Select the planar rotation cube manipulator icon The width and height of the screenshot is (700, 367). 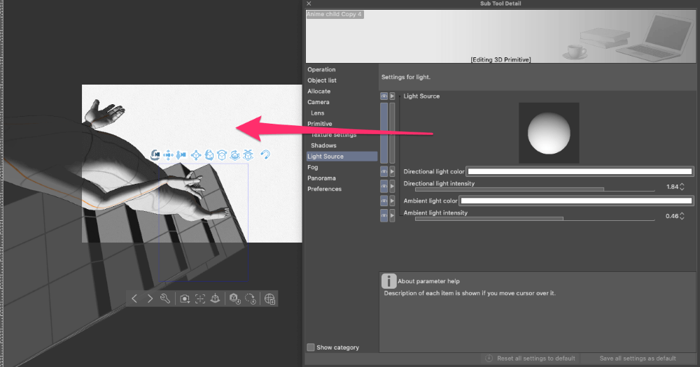coord(222,154)
